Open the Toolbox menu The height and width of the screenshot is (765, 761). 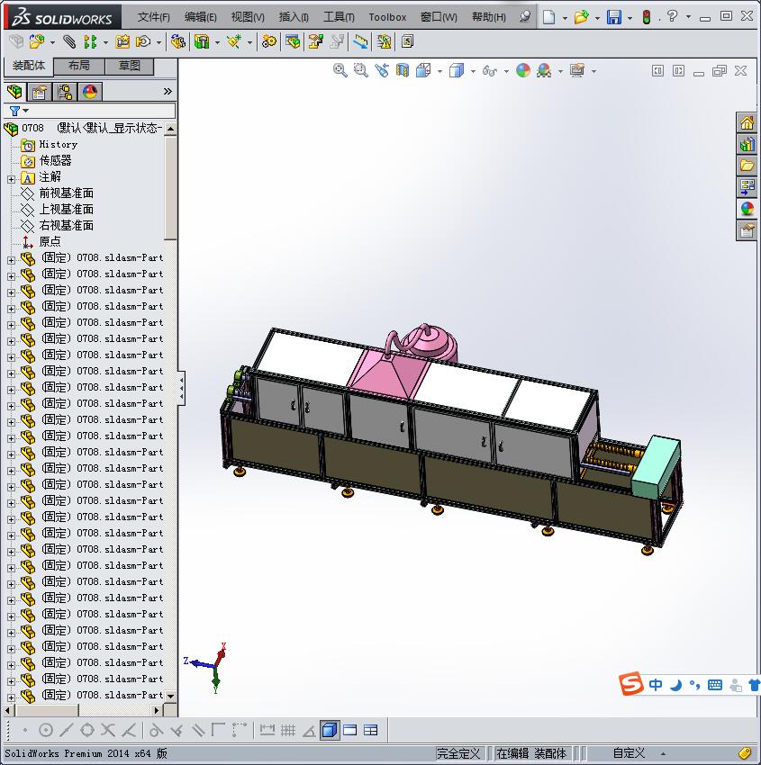(387, 17)
